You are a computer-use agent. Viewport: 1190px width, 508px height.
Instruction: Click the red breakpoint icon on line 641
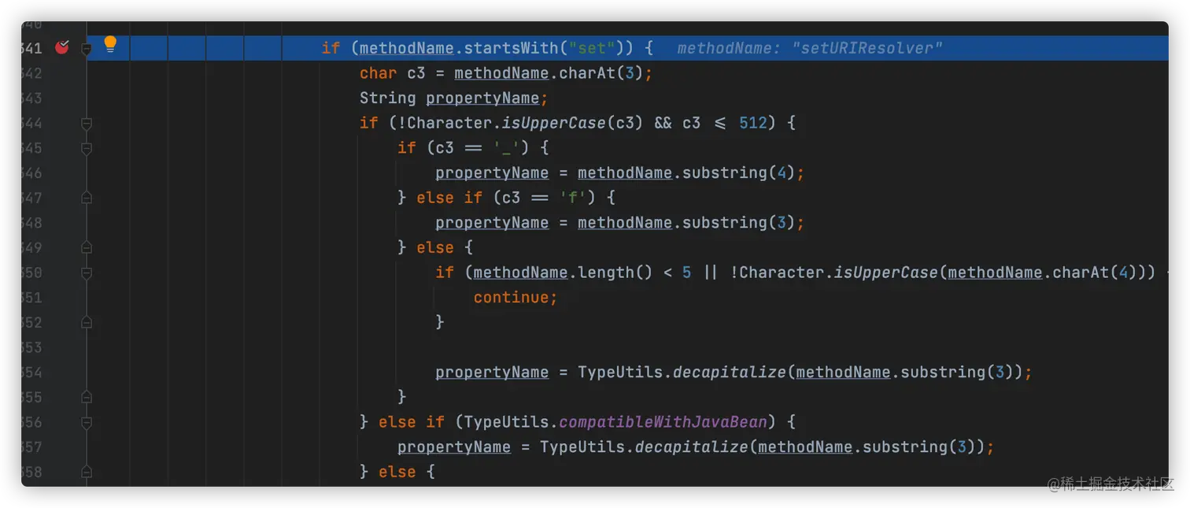[62, 48]
